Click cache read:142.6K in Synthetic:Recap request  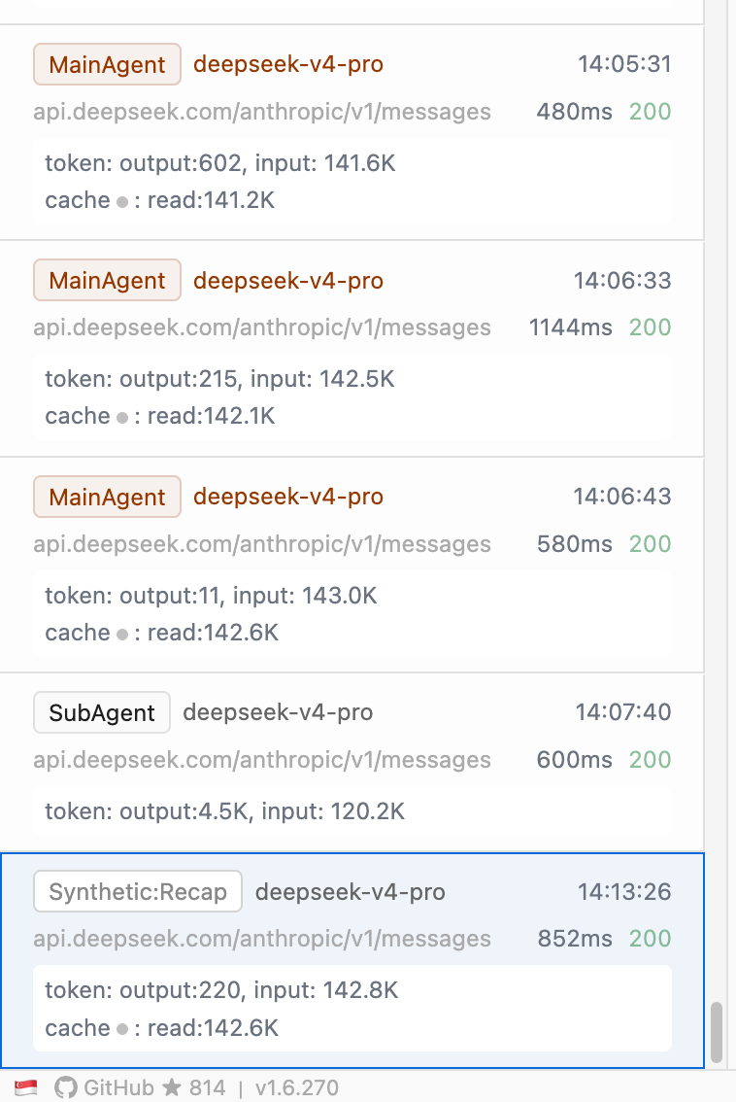pos(213,1029)
